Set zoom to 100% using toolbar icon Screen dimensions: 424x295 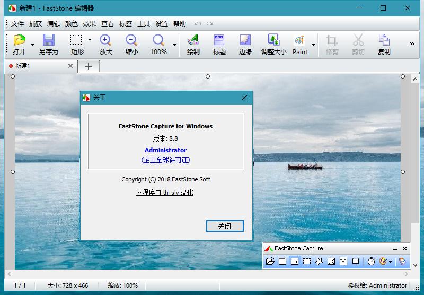pyautogui.click(x=158, y=45)
